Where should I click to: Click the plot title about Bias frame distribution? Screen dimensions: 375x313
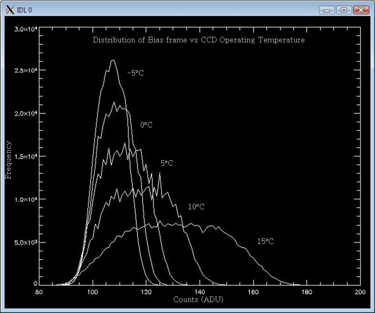[199, 40]
